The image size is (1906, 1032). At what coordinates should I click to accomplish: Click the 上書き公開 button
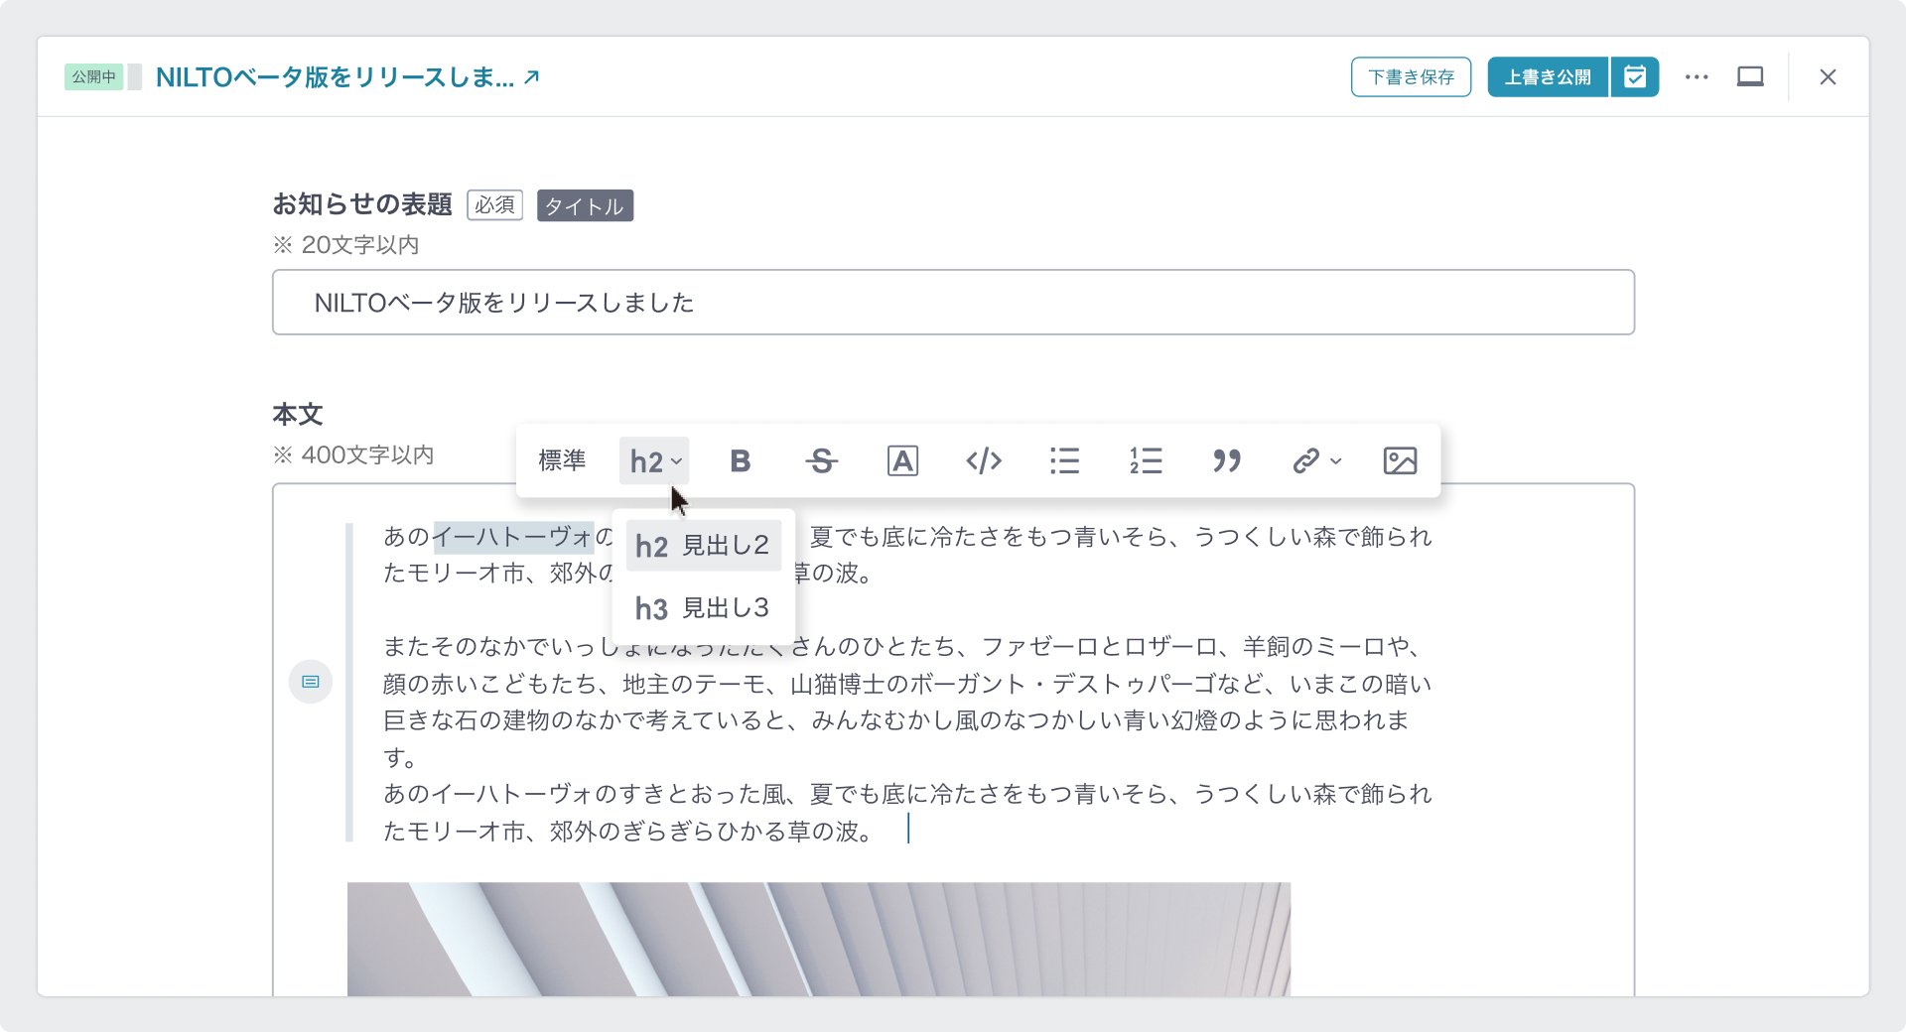pyautogui.click(x=1548, y=77)
